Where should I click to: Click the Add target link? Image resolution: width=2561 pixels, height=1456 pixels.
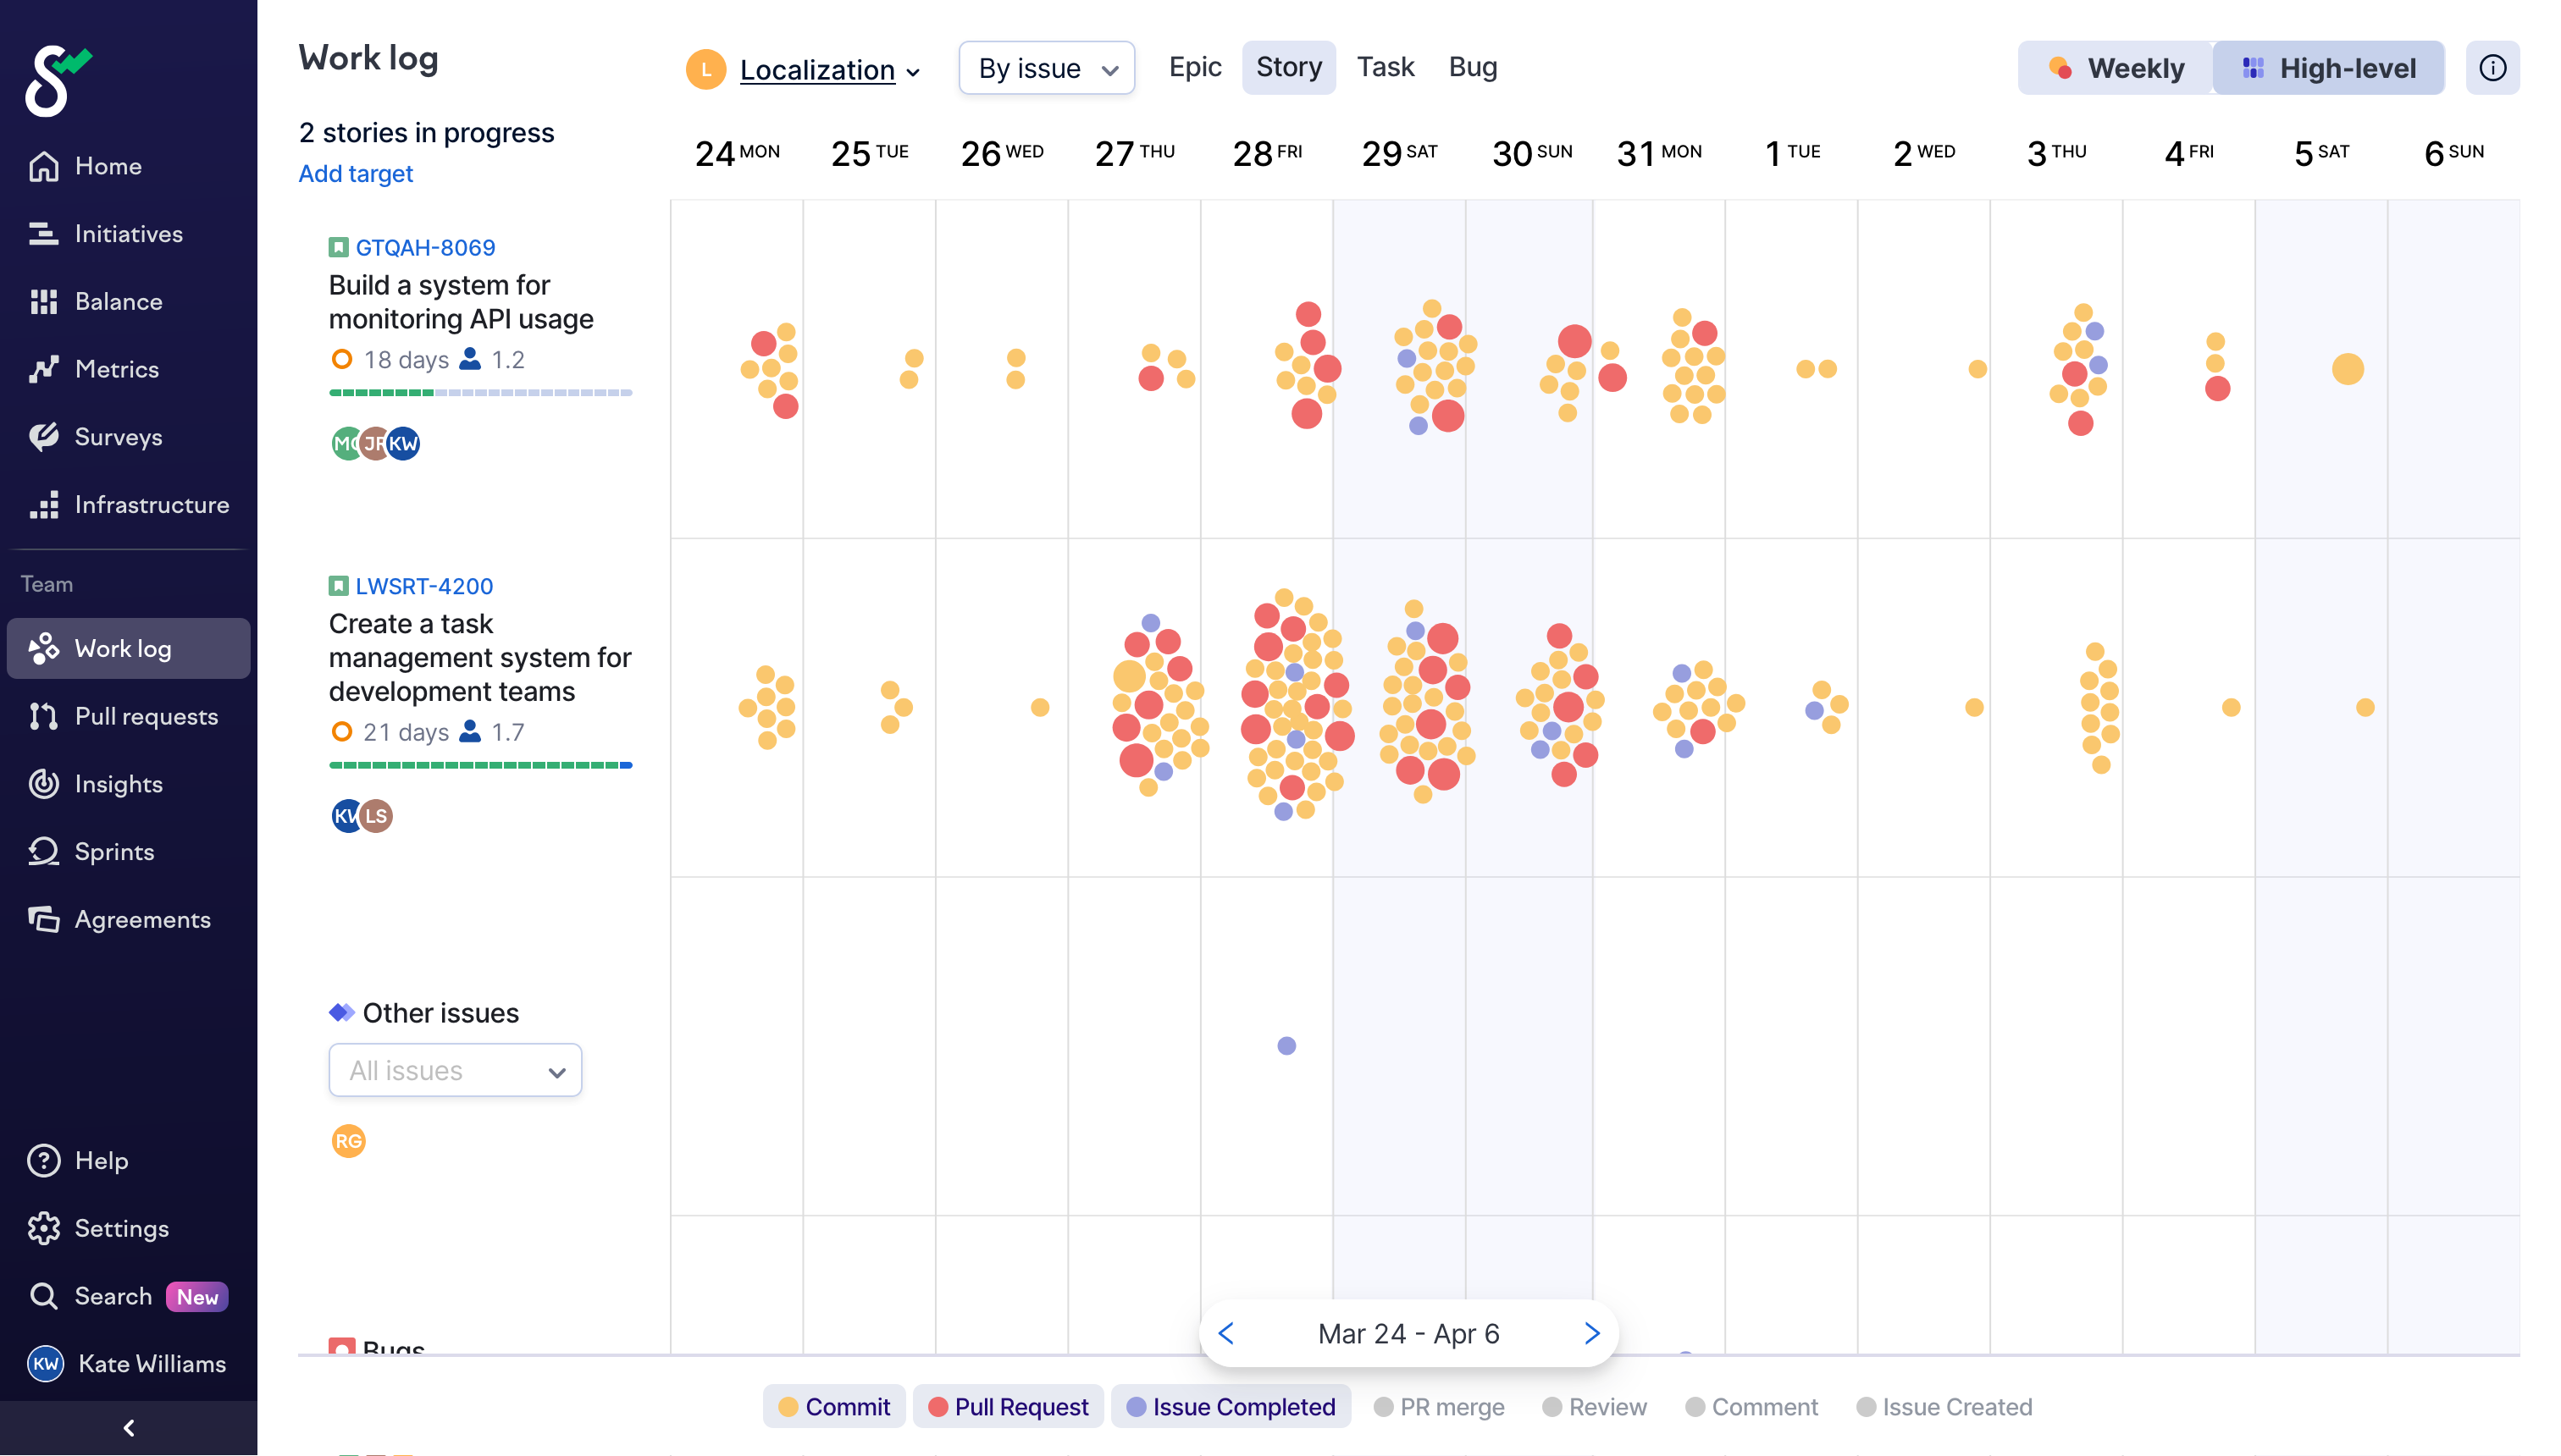coord(355,173)
